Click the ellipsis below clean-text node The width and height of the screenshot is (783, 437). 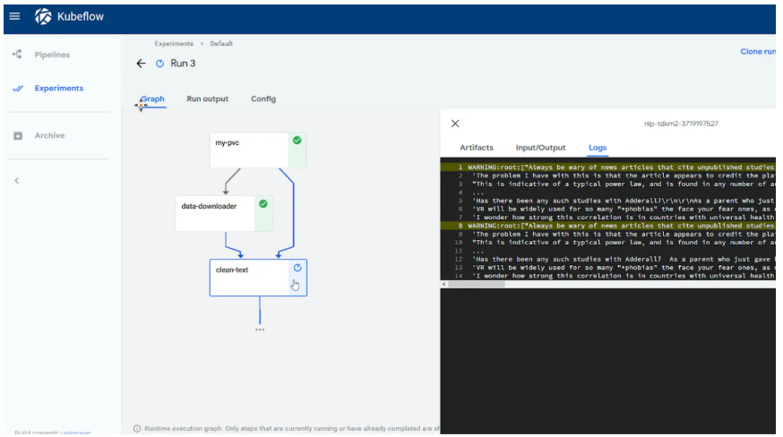(x=260, y=330)
